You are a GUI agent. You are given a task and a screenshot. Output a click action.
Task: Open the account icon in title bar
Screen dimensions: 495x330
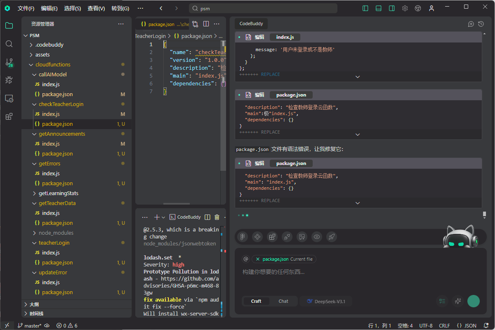point(431,8)
